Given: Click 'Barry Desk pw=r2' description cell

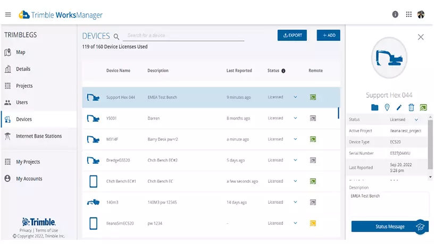Looking at the screenshot, I should 163,139.
